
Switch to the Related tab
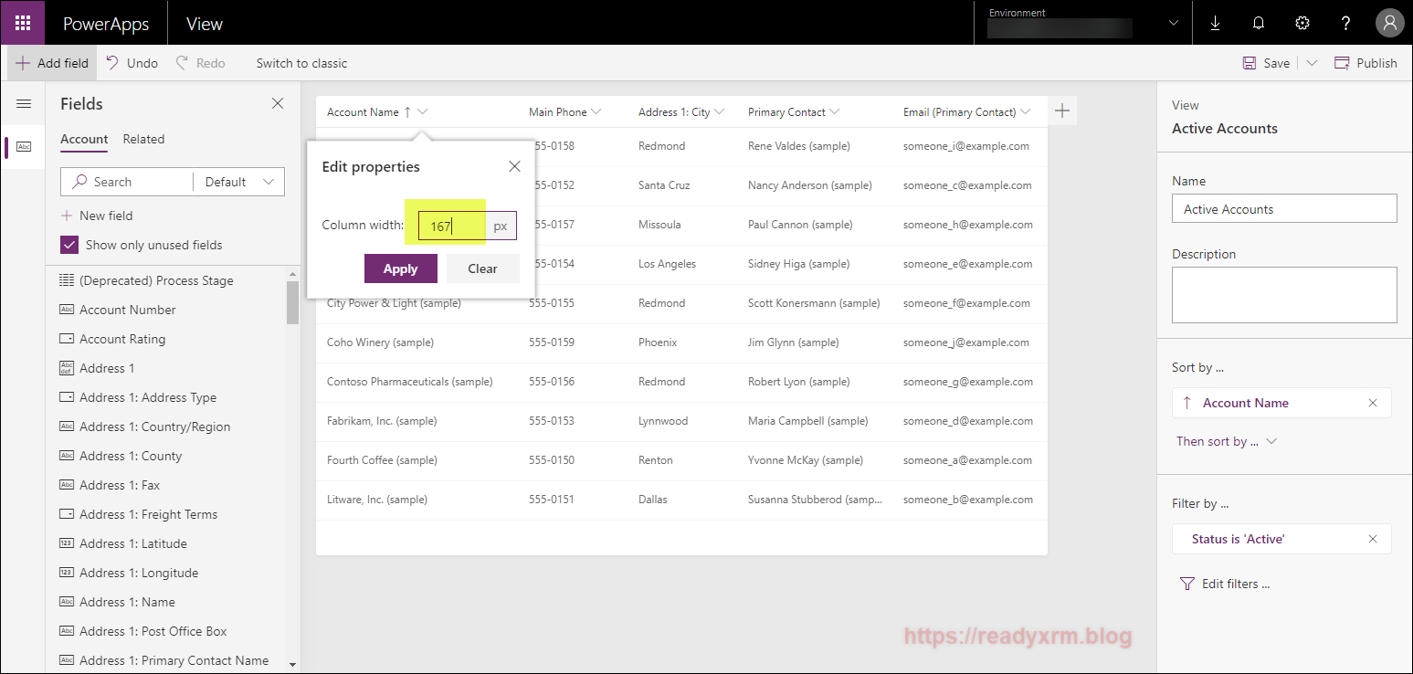pyautogui.click(x=143, y=139)
